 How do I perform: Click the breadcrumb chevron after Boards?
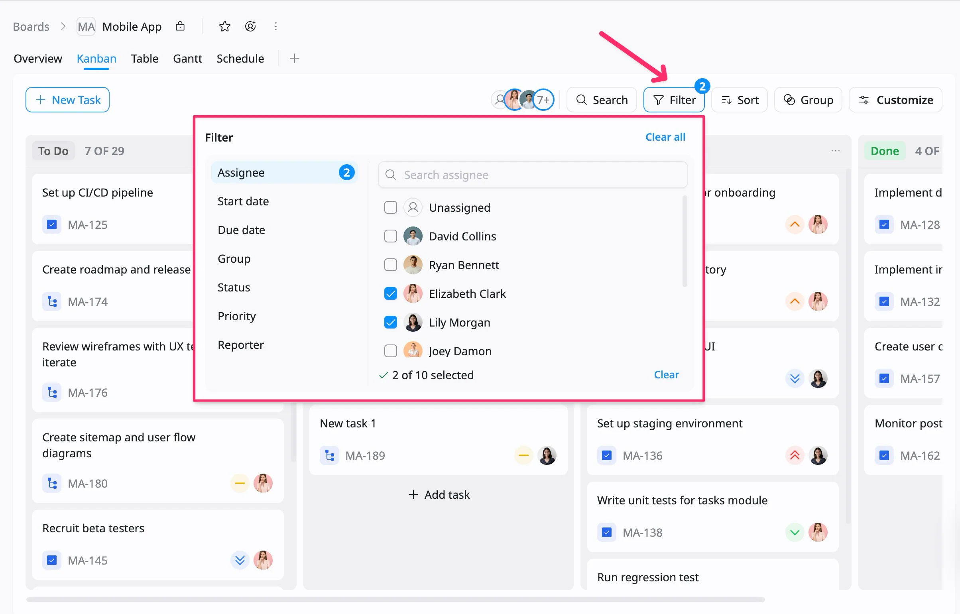63,26
